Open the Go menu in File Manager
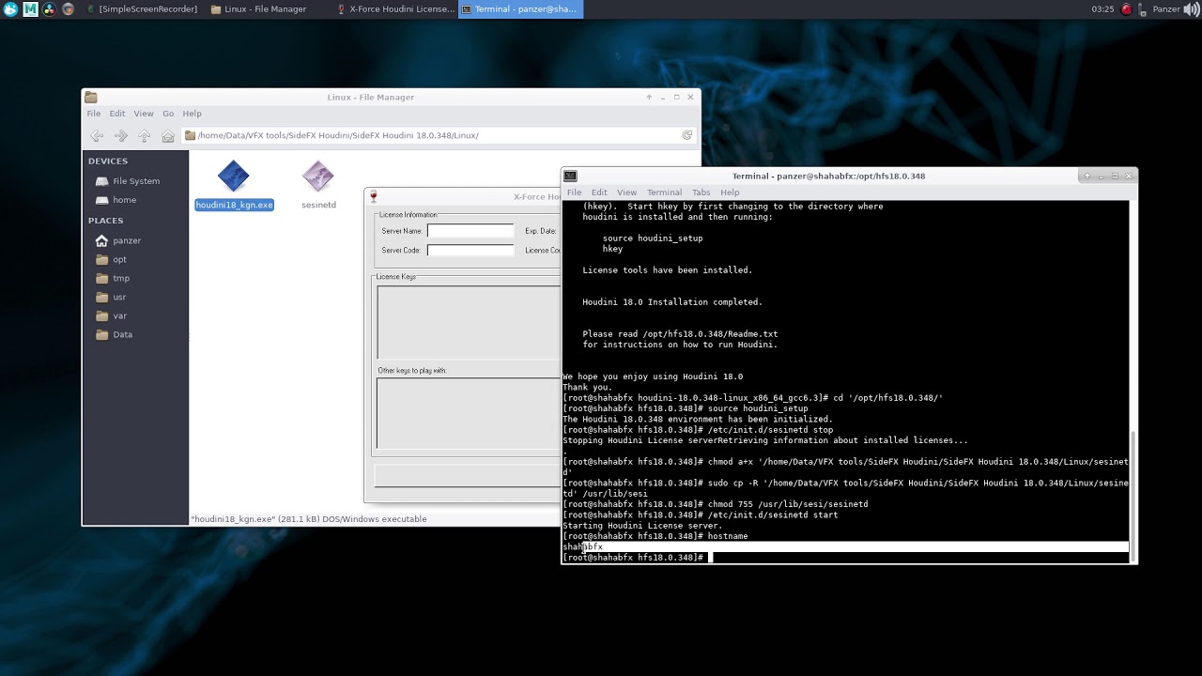Image resolution: width=1202 pixels, height=676 pixels. 168,114
